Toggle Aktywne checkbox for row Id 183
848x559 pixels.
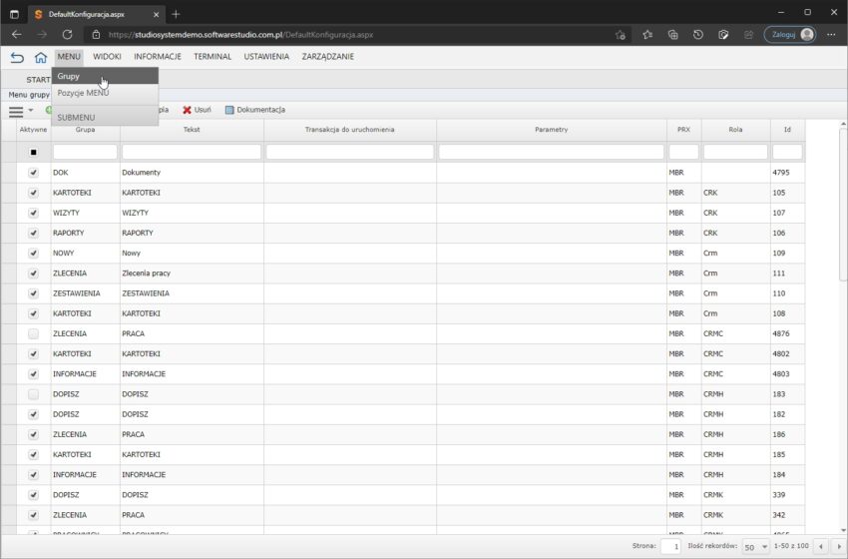click(x=33, y=394)
